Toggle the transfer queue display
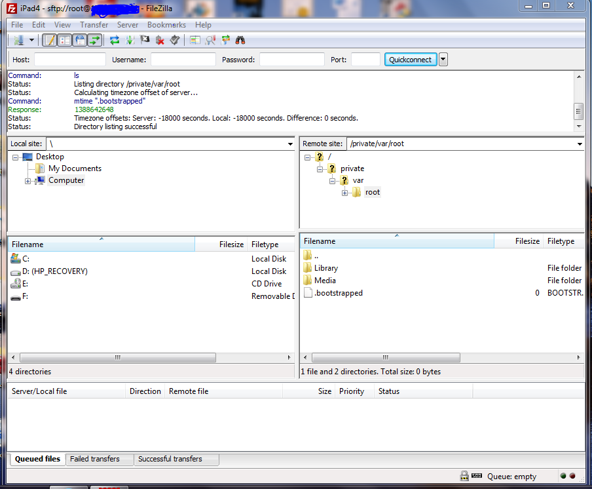Viewport: 592px width, 489px height. pyautogui.click(x=95, y=40)
